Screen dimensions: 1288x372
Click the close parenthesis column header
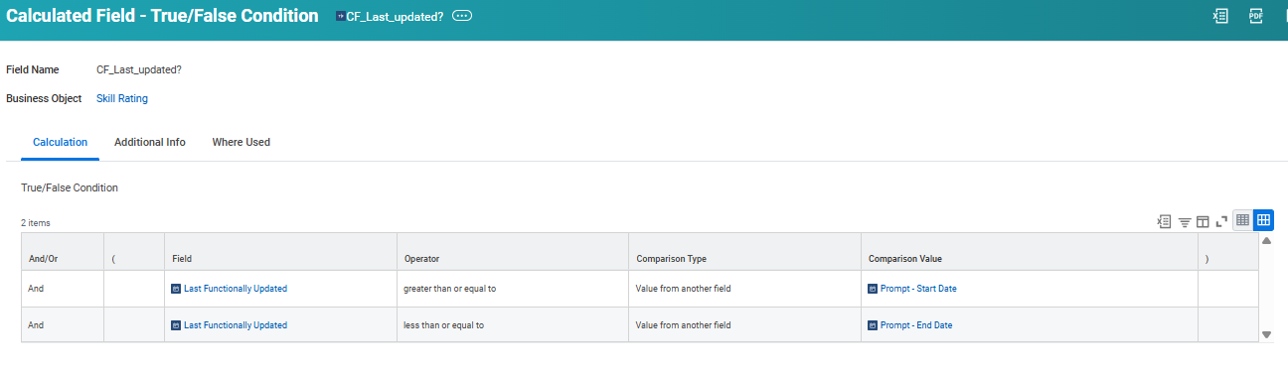click(1228, 252)
